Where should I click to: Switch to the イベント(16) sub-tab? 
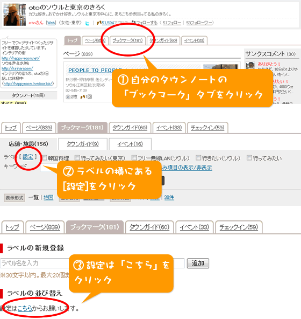pos(130,144)
